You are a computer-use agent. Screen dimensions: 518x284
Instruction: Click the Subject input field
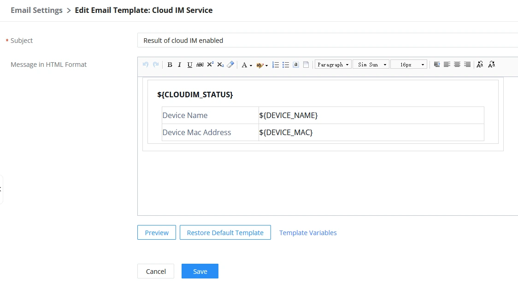pos(328,40)
